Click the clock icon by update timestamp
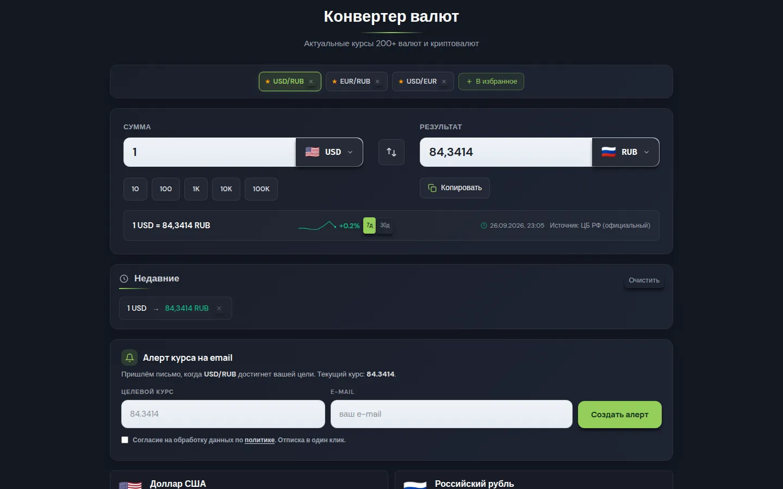The width and height of the screenshot is (783, 489). 484,225
